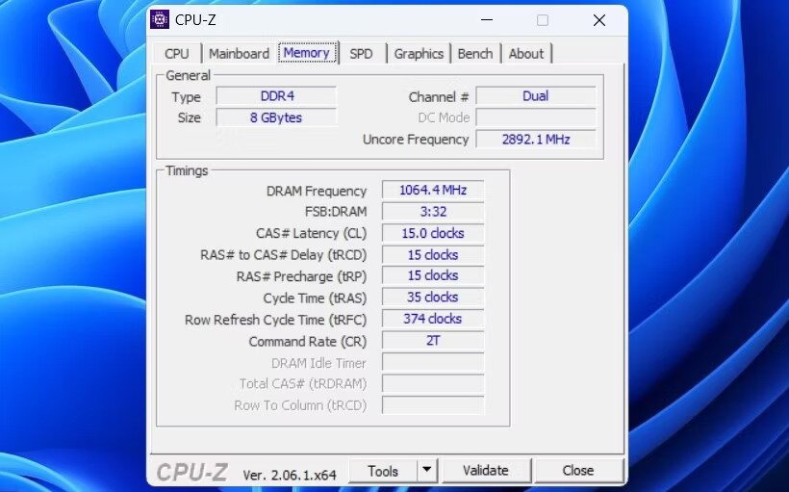Select the DDR4 memory type value
This screenshot has height=492, width=789.
277,96
